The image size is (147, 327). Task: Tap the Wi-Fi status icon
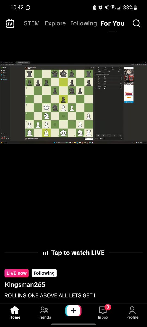pos(113,8)
